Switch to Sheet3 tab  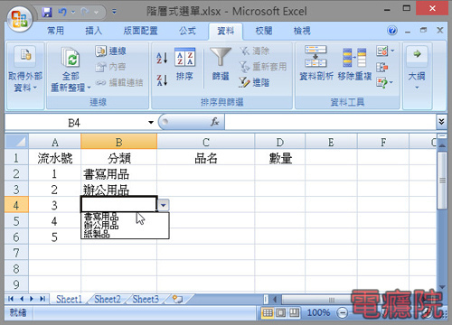146,299
